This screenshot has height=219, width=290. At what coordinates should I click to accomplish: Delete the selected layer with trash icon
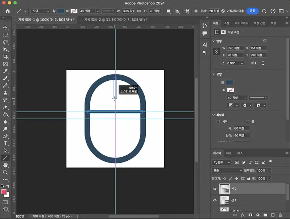pos(280,215)
